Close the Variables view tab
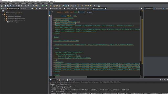 pos(152,9)
